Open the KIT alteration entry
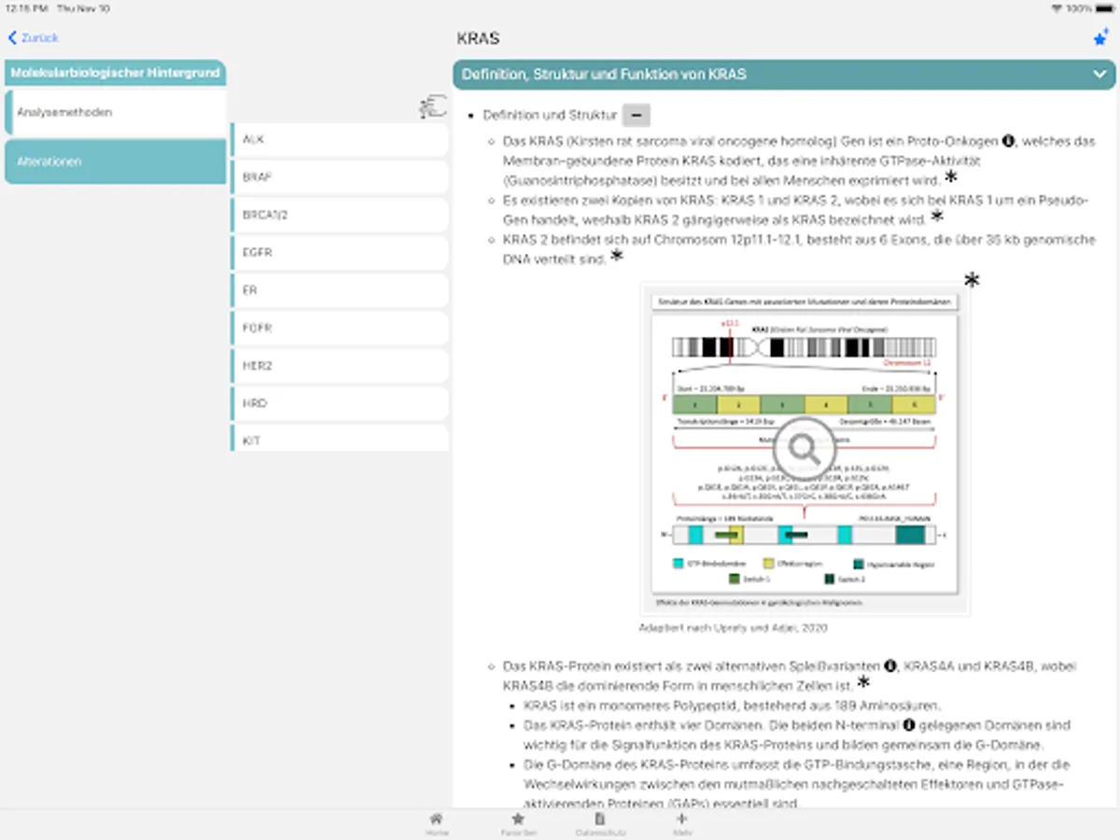 tap(340, 439)
